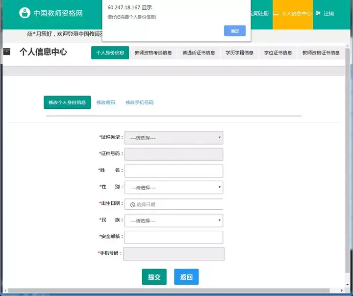Viewport: 353px width, 296px height.
Task: Click the 中国教师资格网 logo icon
Action: coord(25,13)
